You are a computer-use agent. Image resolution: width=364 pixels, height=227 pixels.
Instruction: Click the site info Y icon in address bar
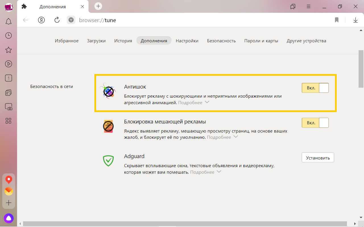(x=71, y=20)
